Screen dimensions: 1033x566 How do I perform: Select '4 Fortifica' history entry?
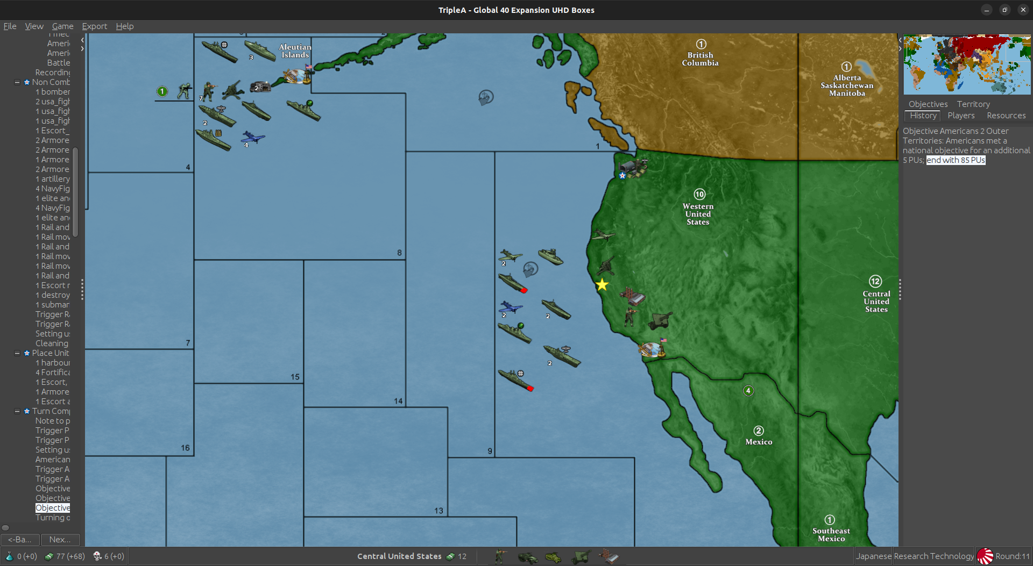(53, 372)
